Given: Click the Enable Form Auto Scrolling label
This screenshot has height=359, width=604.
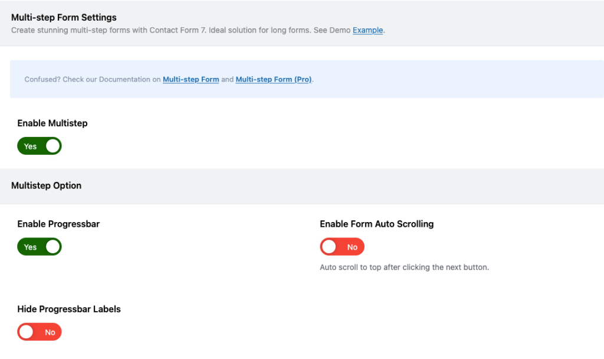Looking at the screenshot, I should coord(376,224).
